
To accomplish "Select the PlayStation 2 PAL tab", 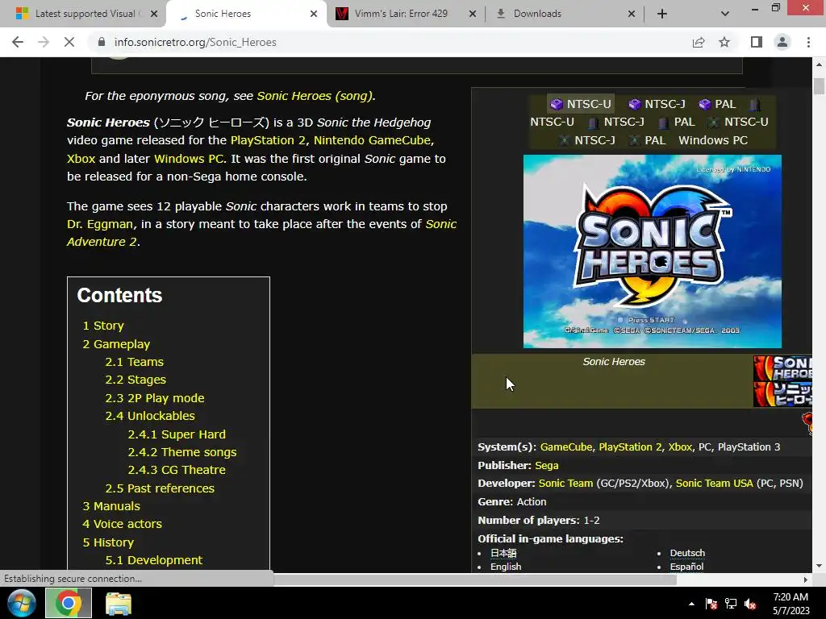I will (x=677, y=123).
